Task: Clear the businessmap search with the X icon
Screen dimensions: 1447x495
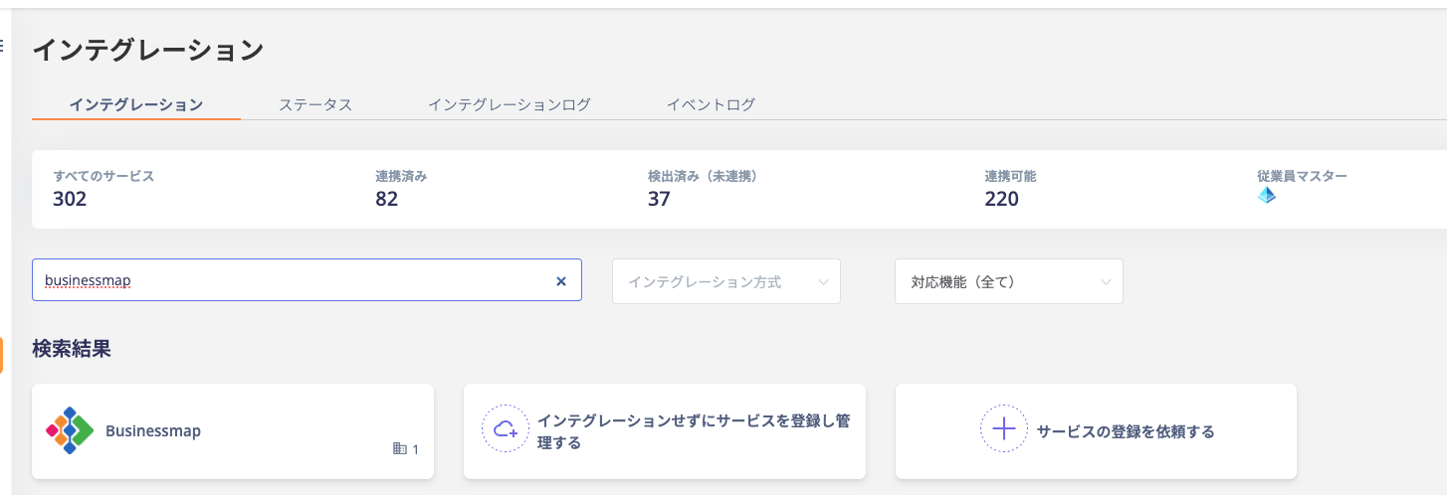Action: (560, 281)
